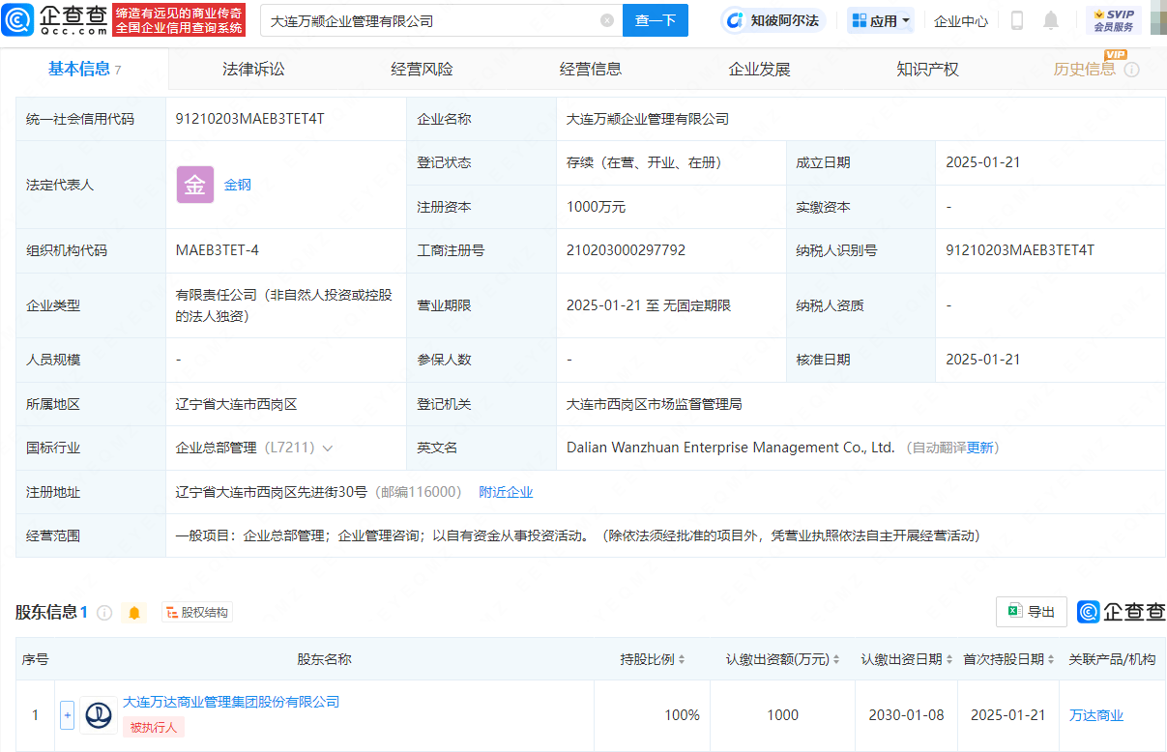The width and height of the screenshot is (1167, 752).
Task: Click the English name Dalian Wanzhuan text
Action: click(x=730, y=448)
